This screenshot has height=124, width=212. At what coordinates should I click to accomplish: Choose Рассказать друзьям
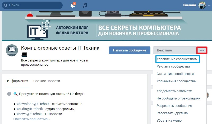click(x=172, y=113)
